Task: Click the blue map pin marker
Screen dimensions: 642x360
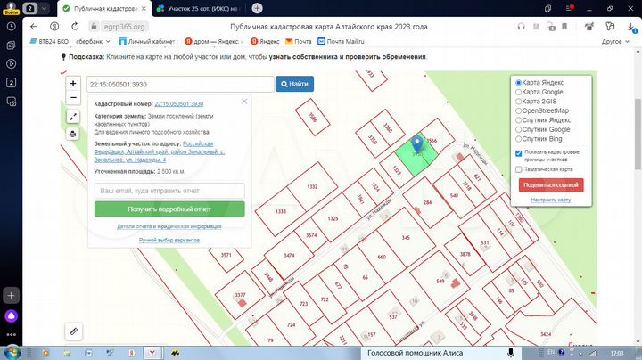Action: pos(416,143)
